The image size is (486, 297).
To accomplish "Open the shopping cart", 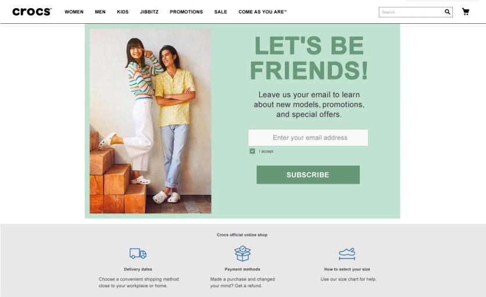I will [466, 12].
